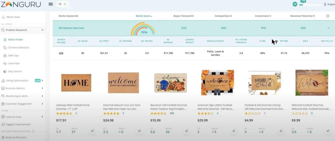Click the $11,780 average revenue value

pos(168,53)
